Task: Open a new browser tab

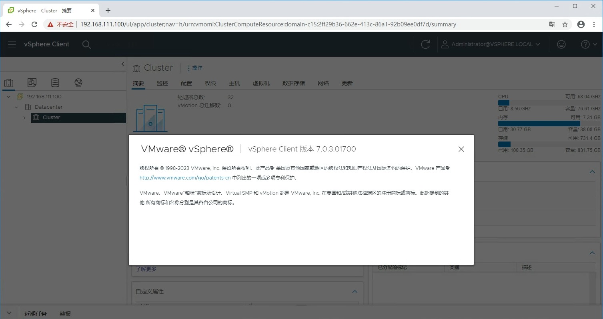Action: [108, 10]
